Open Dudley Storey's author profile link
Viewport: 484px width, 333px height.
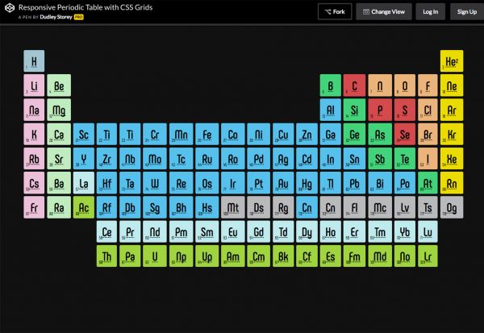click(x=55, y=16)
